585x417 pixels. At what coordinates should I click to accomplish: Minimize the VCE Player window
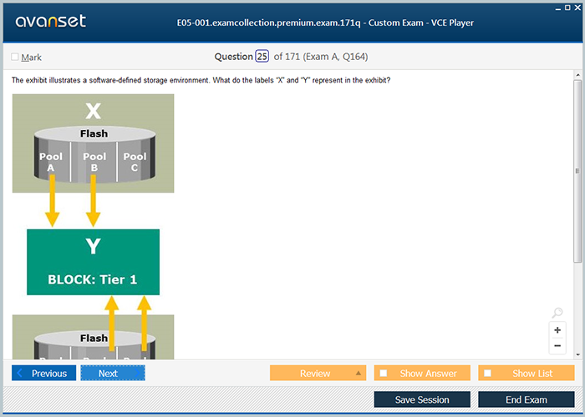click(x=558, y=7)
